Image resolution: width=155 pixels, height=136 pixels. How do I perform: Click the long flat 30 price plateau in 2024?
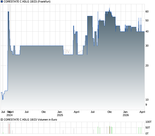point(41,46)
